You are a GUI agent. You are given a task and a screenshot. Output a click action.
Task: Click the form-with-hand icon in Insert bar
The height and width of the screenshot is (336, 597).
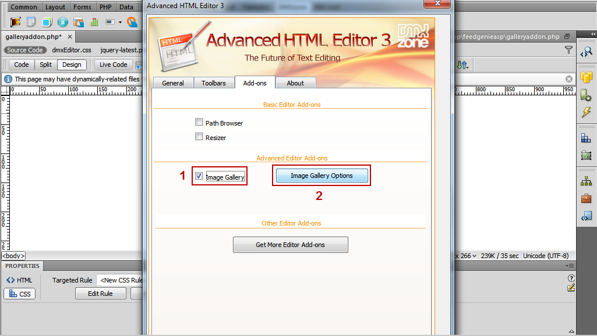click(x=79, y=23)
